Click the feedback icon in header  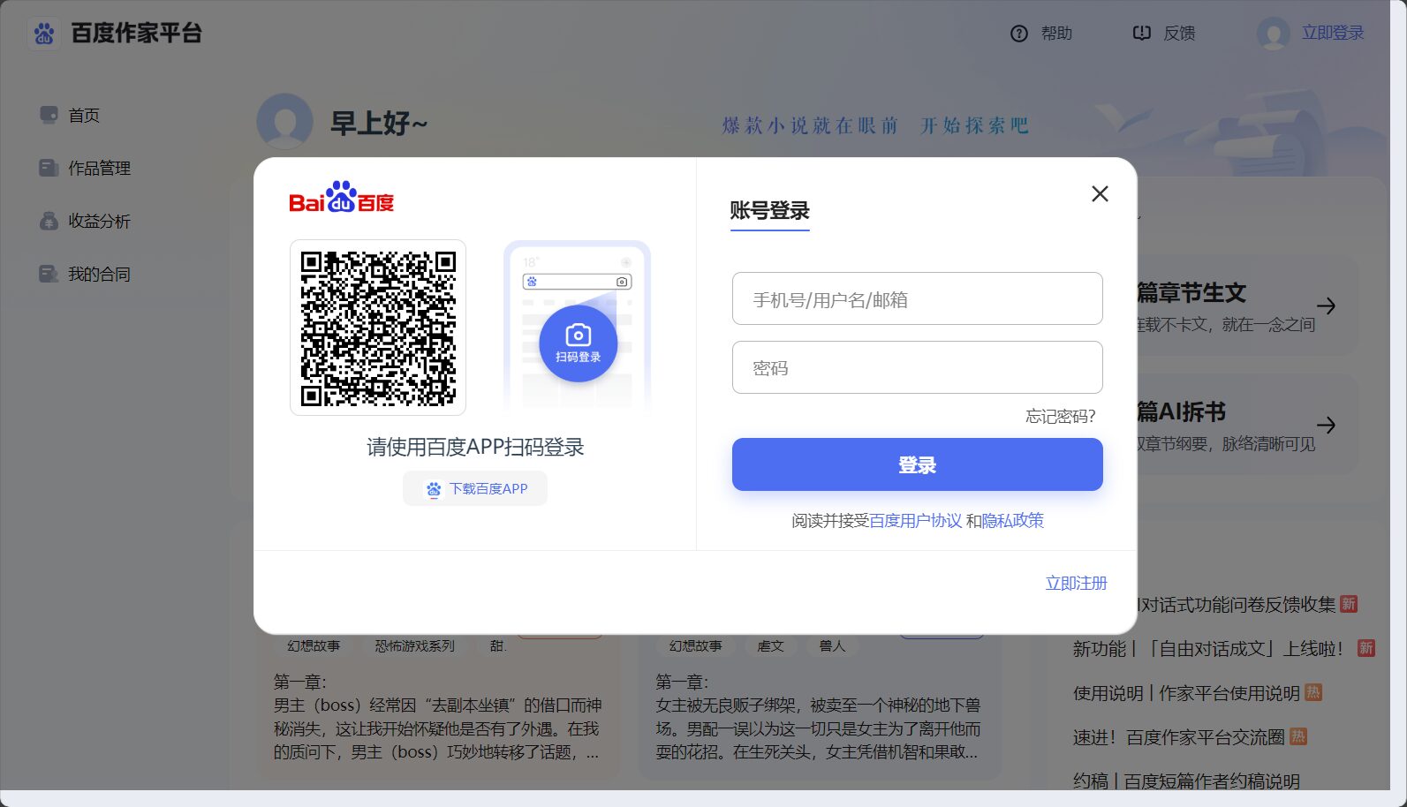1142,34
